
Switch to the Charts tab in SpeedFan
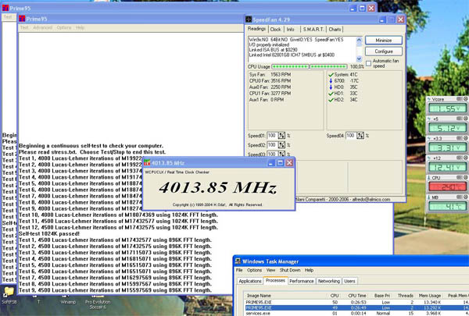[335, 30]
